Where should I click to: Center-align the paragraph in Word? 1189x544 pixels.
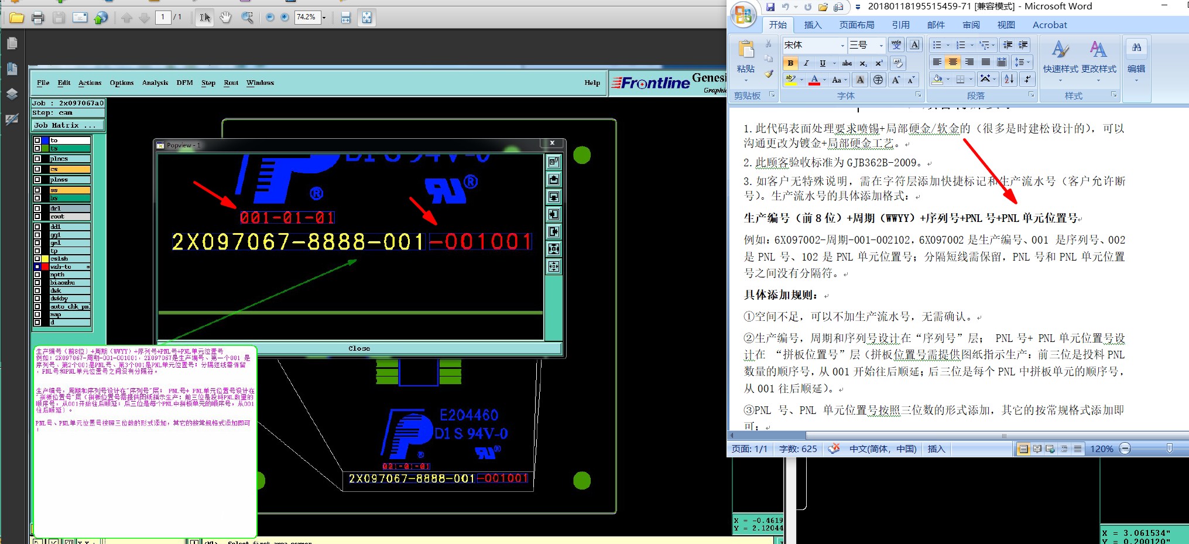(x=953, y=62)
